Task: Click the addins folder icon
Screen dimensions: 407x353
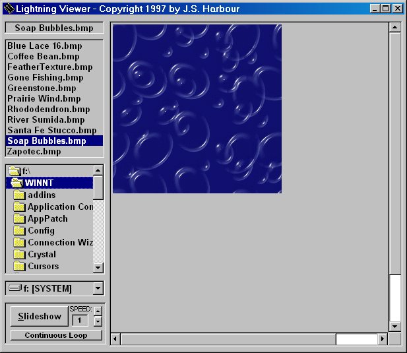Action: 18,195
